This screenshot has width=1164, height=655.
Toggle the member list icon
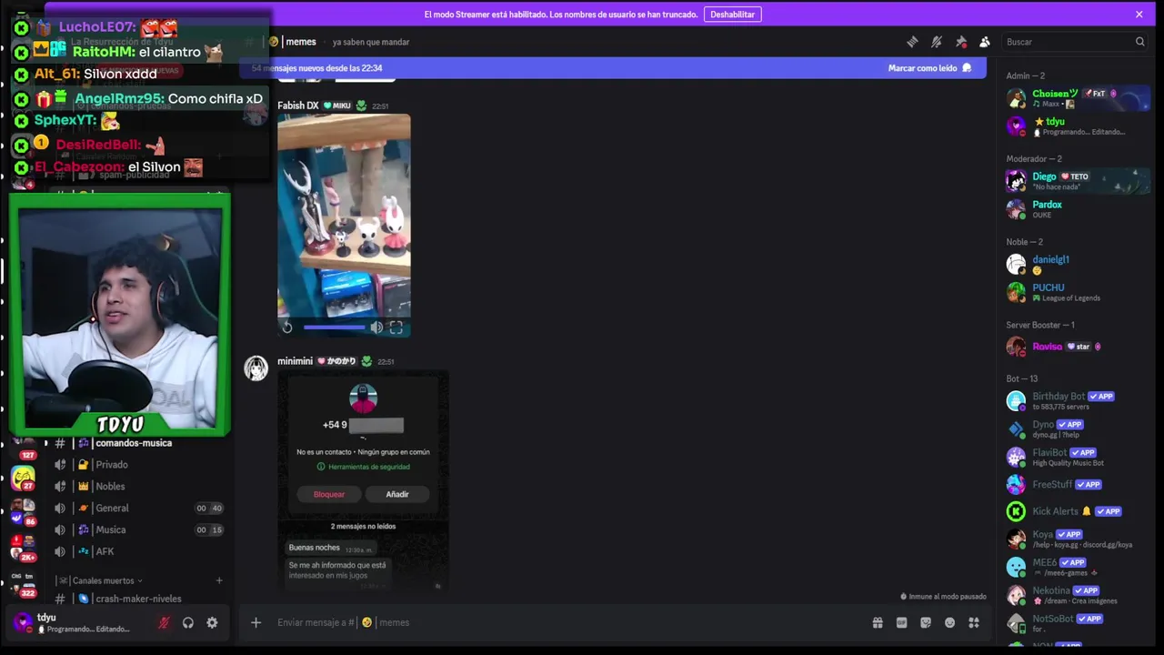tap(985, 42)
